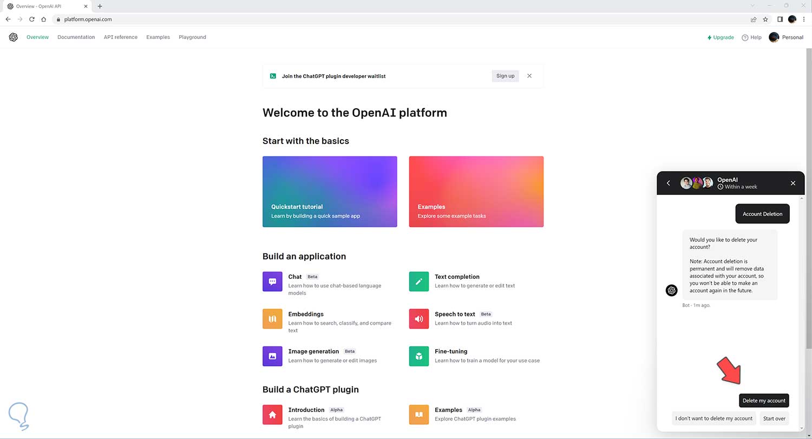Screen dimensions: 812x439
Task: Click the 'Within a week' reply time
Action: (x=737, y=187)
